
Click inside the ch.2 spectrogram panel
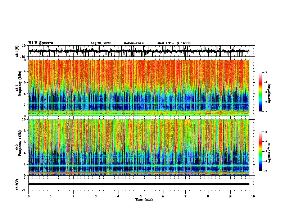click(139, 147)
